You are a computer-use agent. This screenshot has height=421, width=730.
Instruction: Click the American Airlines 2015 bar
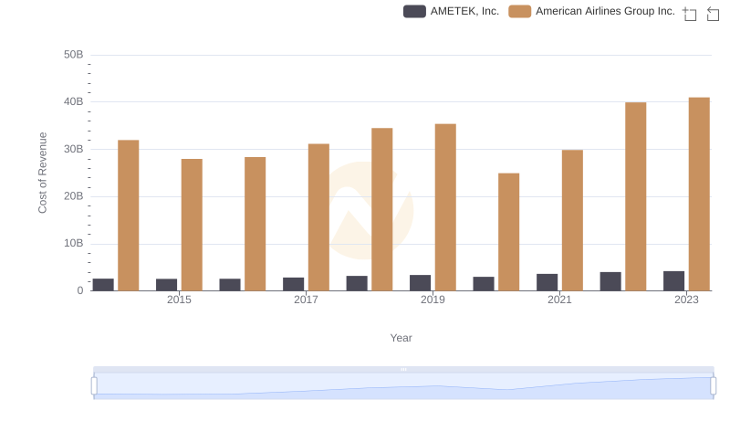tap(192, 225)
